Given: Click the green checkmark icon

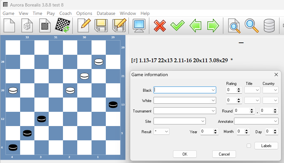Looking at the screenshot, I should (x=178, y=26).
